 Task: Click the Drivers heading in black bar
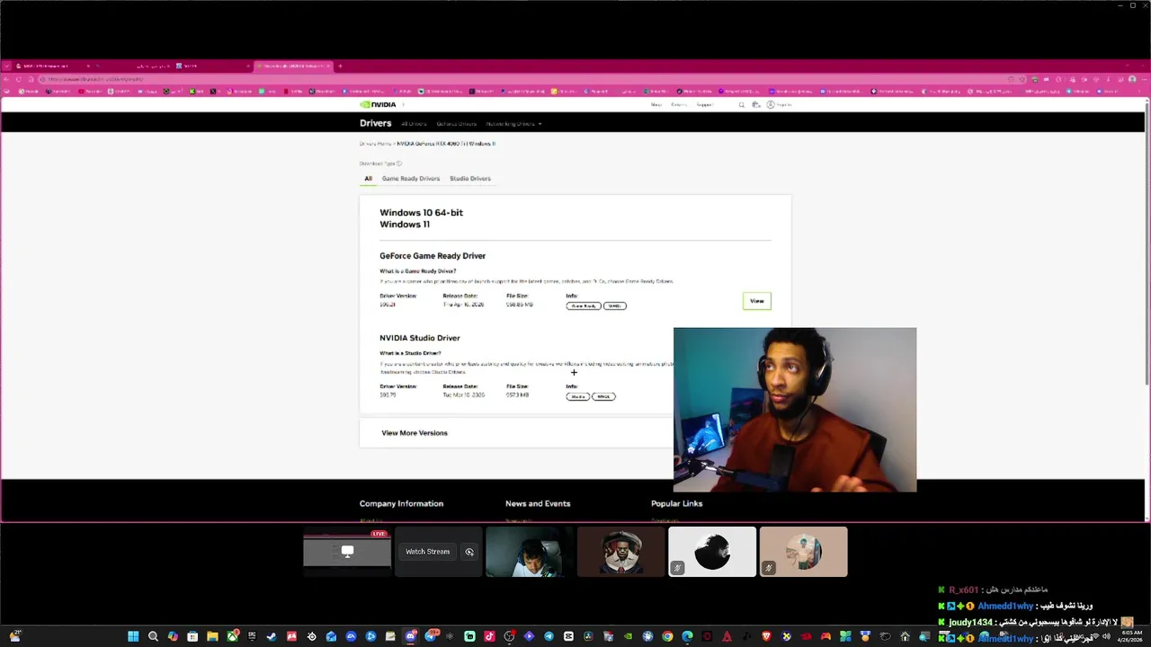[x=376, y=123]
